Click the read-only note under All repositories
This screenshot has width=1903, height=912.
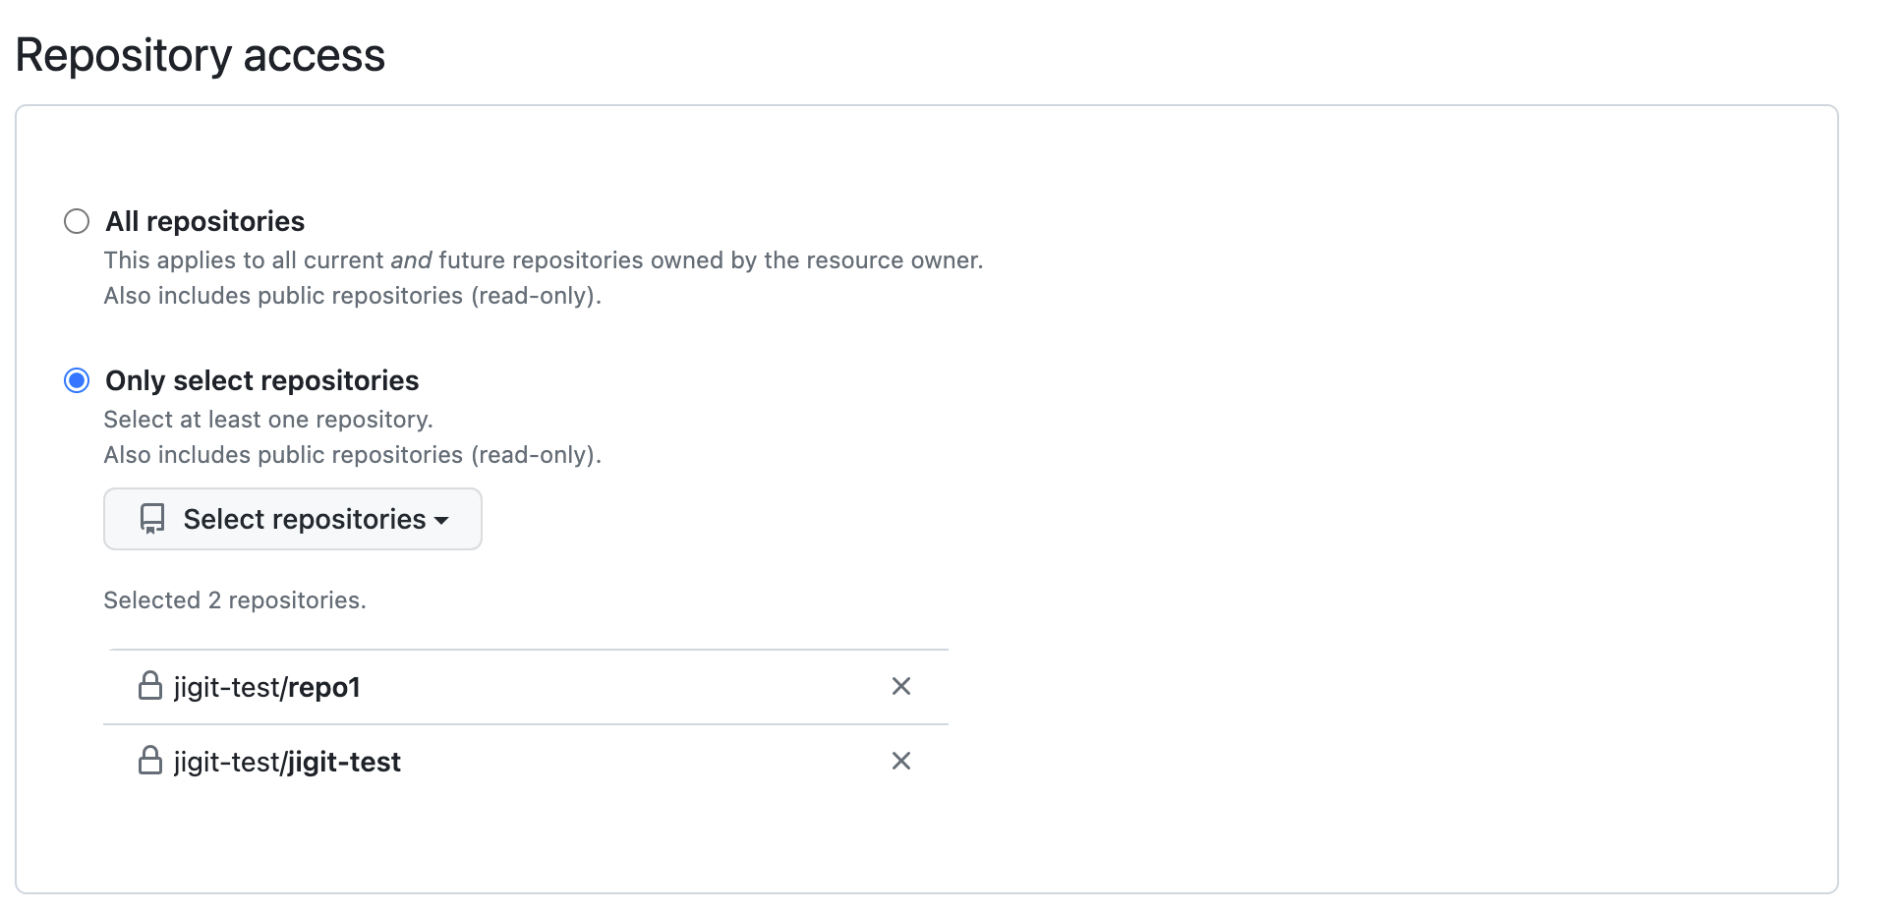352,296
